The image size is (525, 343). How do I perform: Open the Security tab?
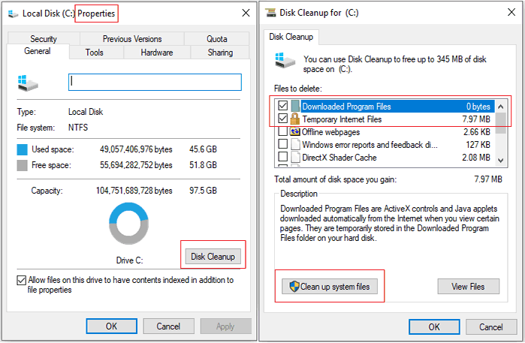click(44, 39)
